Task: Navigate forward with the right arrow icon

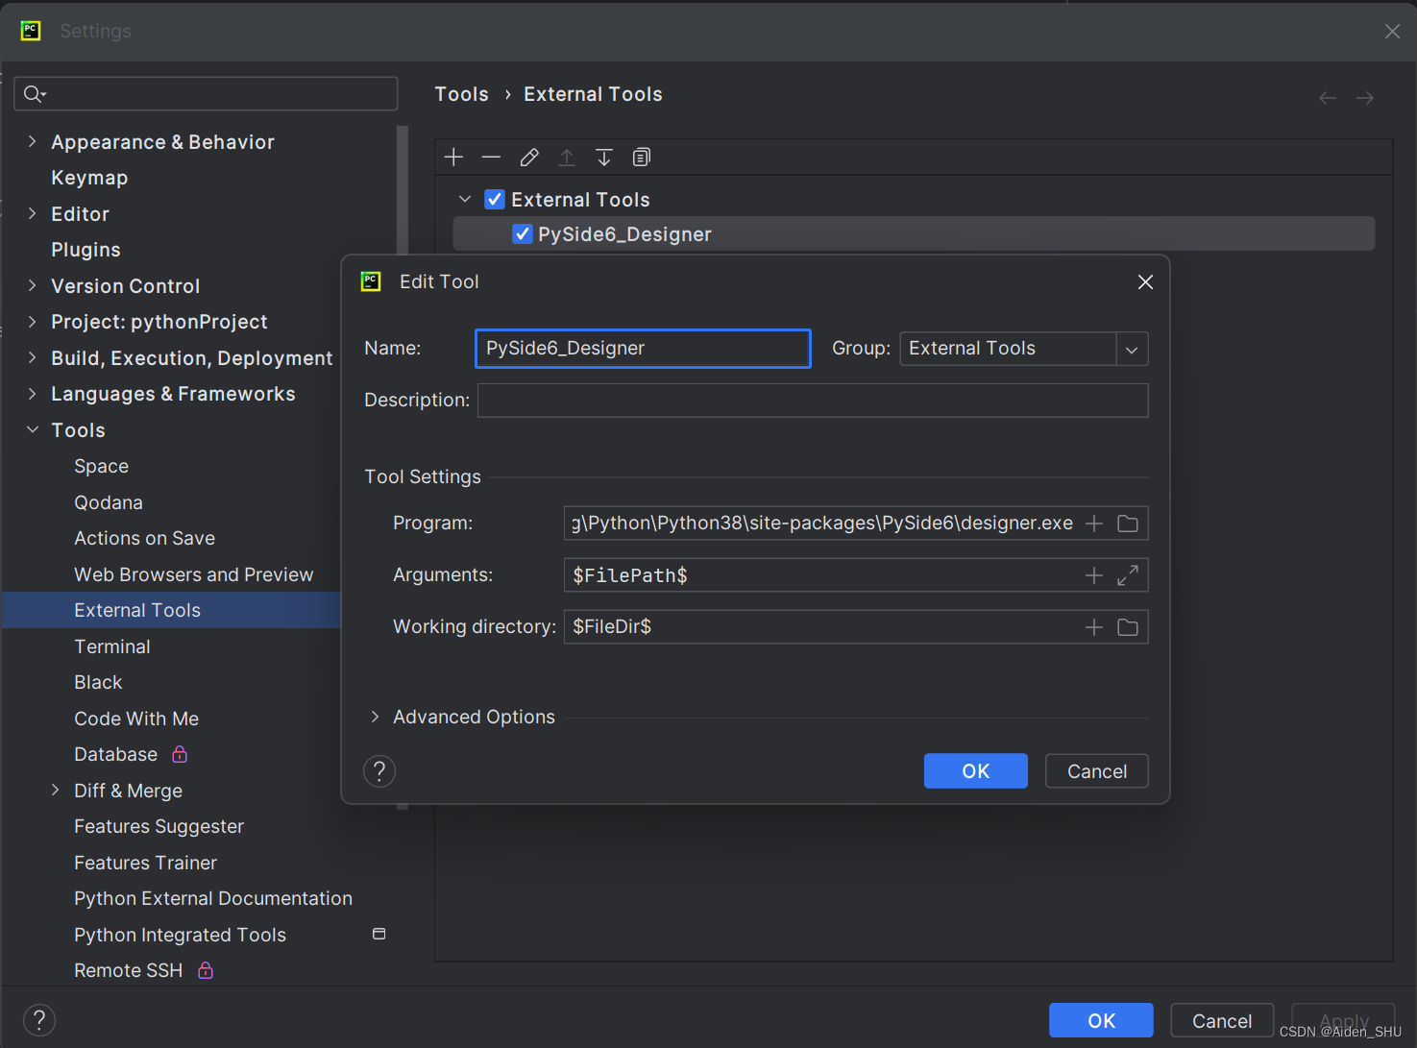Action: [1365, 98]
